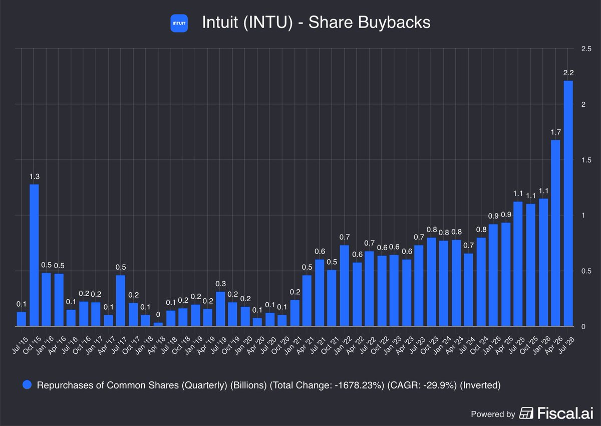Click the '0.6' value label above Oct '22
601x426 pixels.
click(382, 248)
